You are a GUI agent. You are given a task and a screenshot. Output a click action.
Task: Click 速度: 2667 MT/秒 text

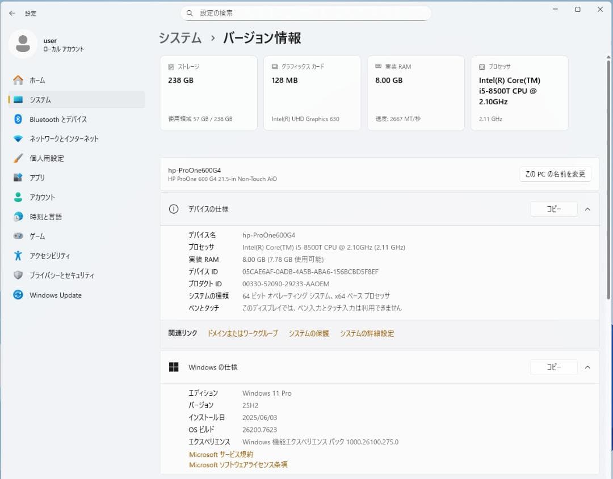point(398,118)
